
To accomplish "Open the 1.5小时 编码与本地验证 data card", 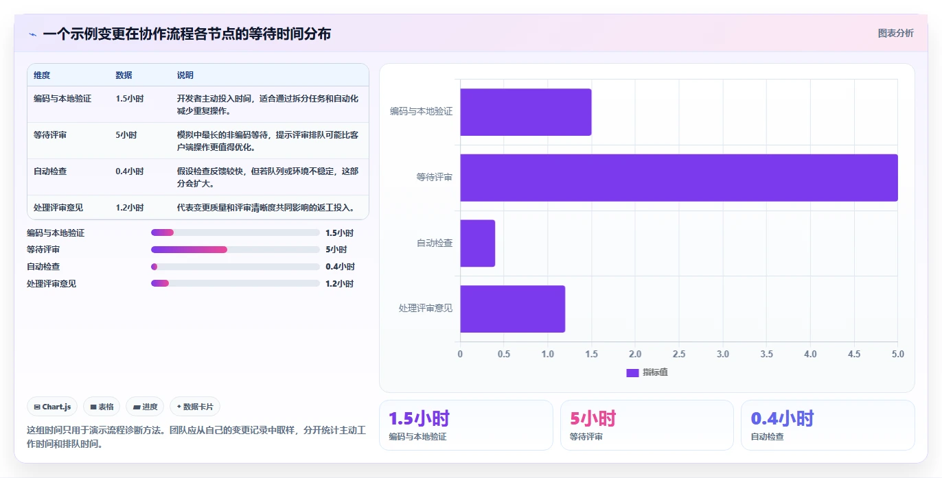I will [x=466, y=425].
